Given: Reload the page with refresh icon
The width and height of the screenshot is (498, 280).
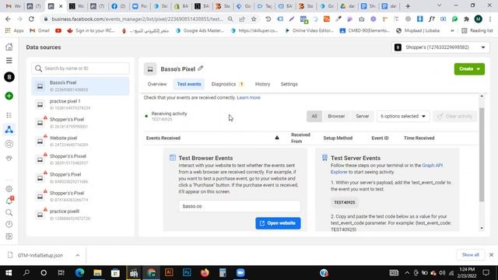Looking at the screenshot, I should click(x=31, y=19).
